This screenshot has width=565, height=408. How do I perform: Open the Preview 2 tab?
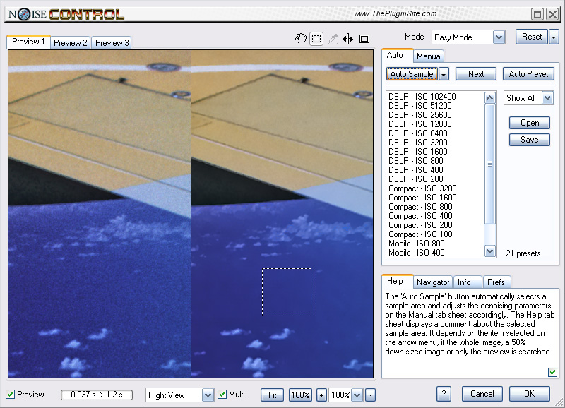pyautogui.click(x=71, y=43)
